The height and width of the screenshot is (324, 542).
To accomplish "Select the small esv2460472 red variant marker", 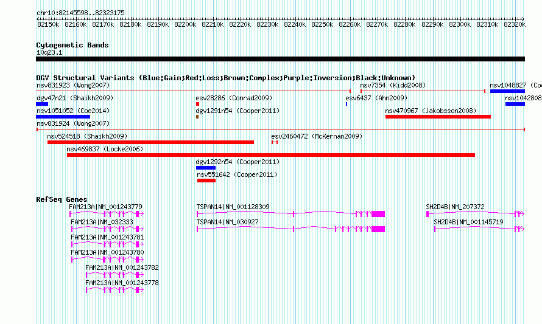I will 275,142.
